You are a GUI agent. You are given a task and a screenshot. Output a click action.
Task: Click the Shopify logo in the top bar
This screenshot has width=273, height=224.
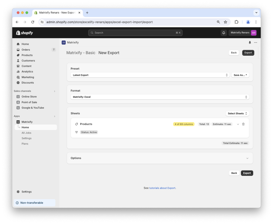tap(24, 33)
